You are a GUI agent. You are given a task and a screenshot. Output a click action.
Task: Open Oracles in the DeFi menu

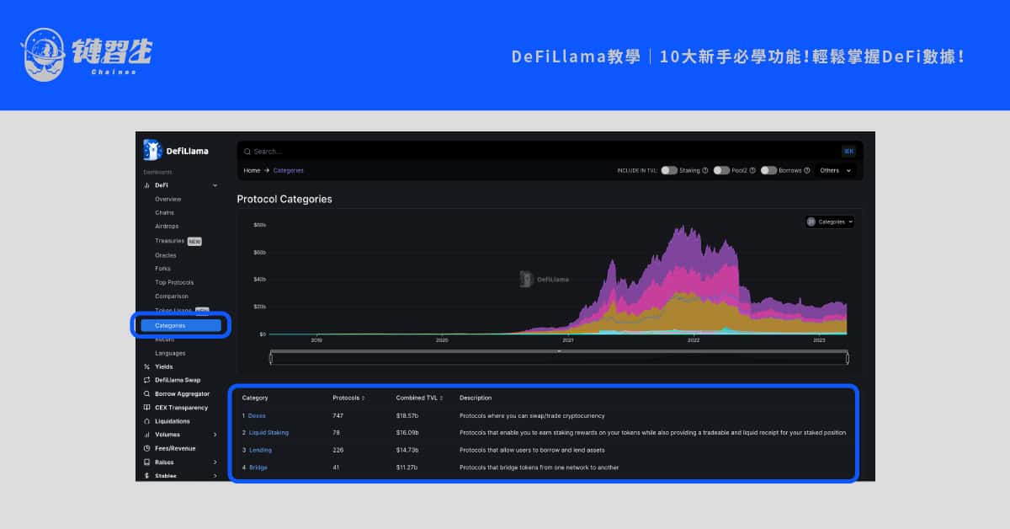(166, 255)
